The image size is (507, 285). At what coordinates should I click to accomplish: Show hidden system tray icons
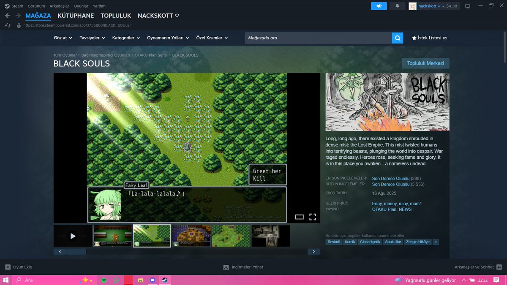(x=464, y=280)
